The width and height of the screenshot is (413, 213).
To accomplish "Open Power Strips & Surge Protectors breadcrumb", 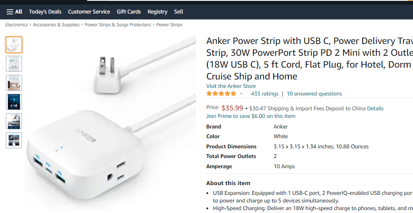I will click(x=118, y=25).
